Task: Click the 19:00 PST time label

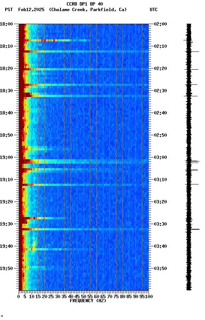Action: [6, 157]
